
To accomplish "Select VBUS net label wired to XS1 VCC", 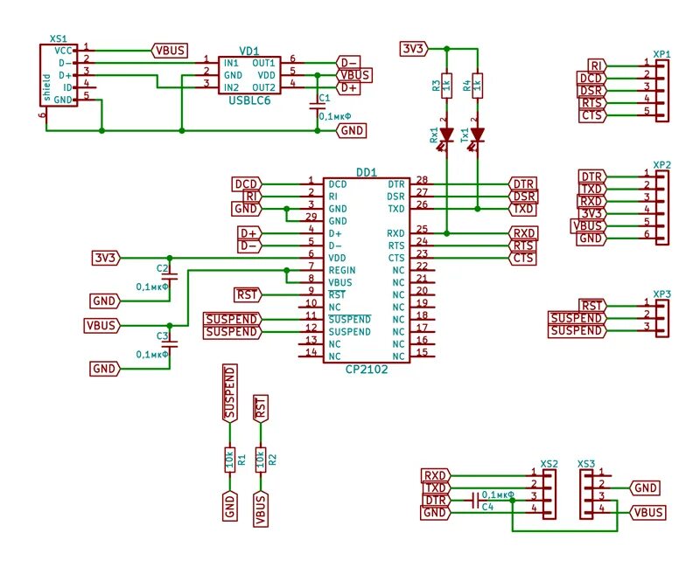I will [170, 51].
